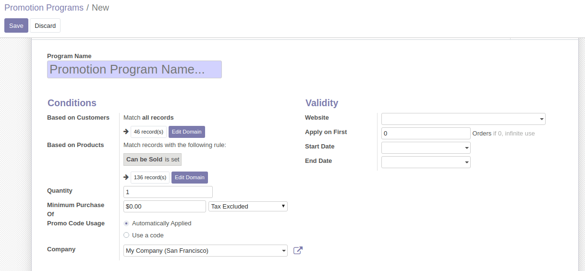Open the Company selection dropdown
585x271 pixels.
[206, 250]
